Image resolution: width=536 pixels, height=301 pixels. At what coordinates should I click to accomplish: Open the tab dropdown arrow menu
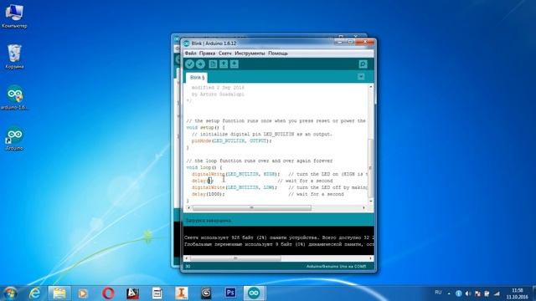pos(361,77)
